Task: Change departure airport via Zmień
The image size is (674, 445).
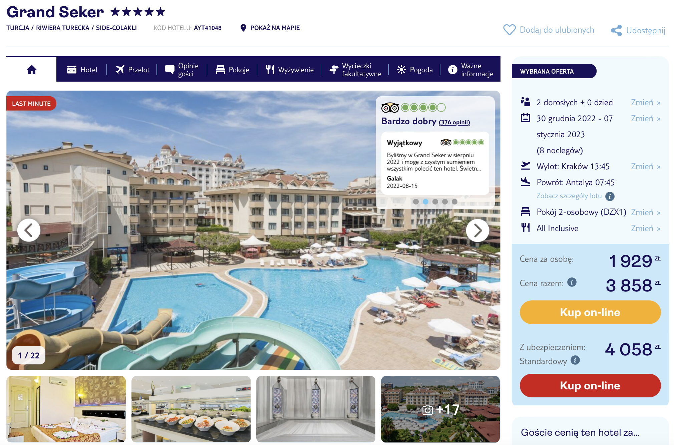Action: click(x=645, y=166)
